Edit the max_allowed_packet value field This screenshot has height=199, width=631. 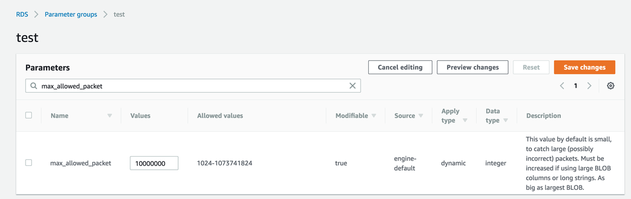tap(154, 163)
